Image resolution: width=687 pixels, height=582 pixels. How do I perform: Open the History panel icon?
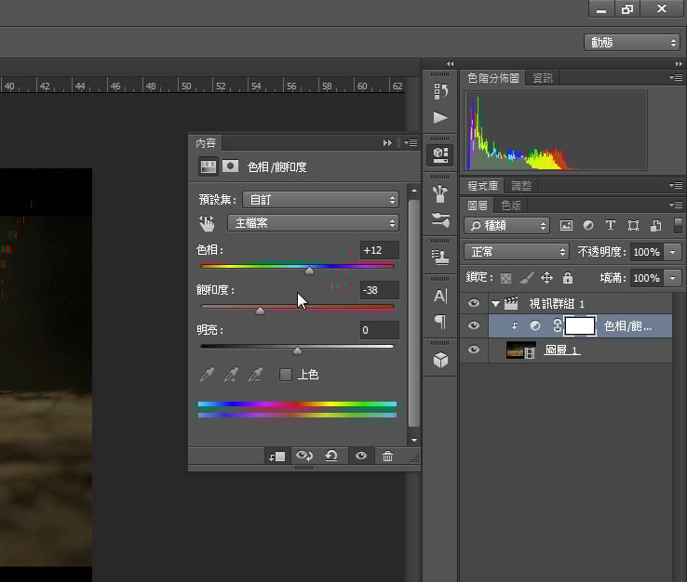tap(440, 90)
